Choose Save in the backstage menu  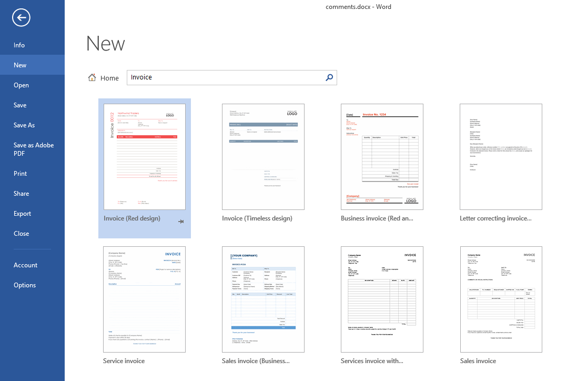pos(32,105)
